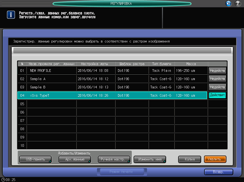244x182 pixels.
Task: Select row 03 Sample B
Action: pyautogui.click(x=112, y=87)
